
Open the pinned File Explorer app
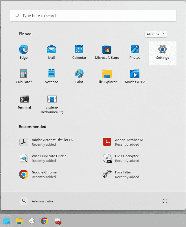click(x=107, y=76)
